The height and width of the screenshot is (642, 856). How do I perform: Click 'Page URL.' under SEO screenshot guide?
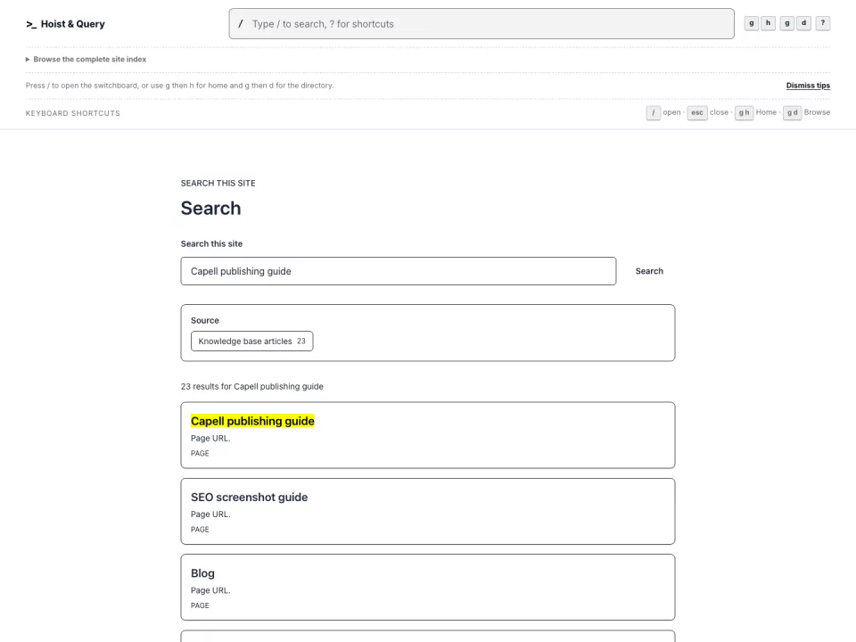tap(210, 514)
